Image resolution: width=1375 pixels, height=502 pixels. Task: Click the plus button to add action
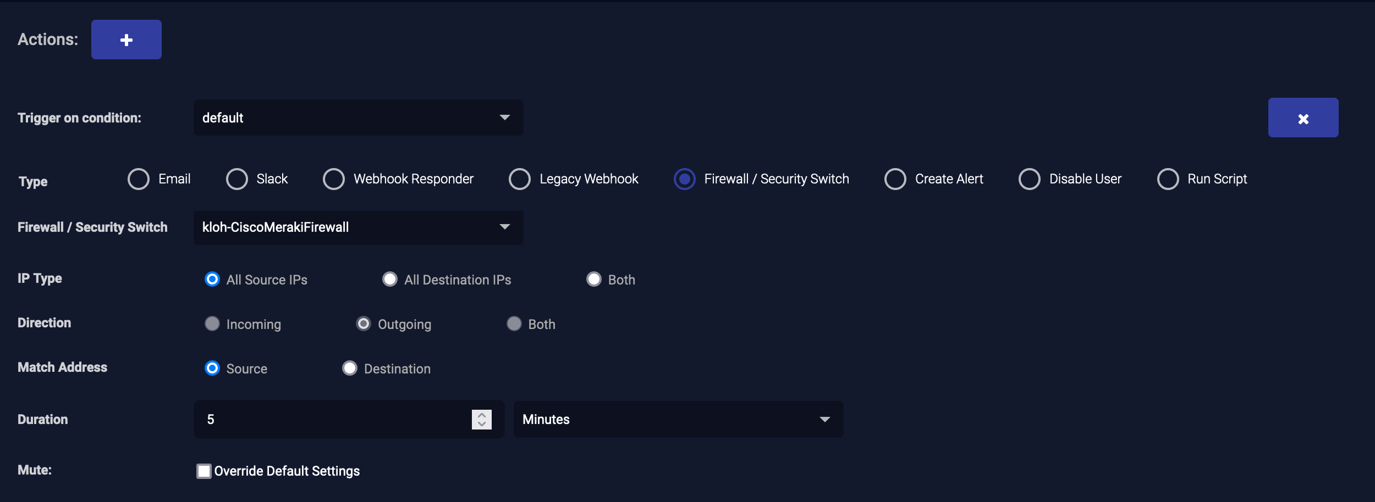126,40
